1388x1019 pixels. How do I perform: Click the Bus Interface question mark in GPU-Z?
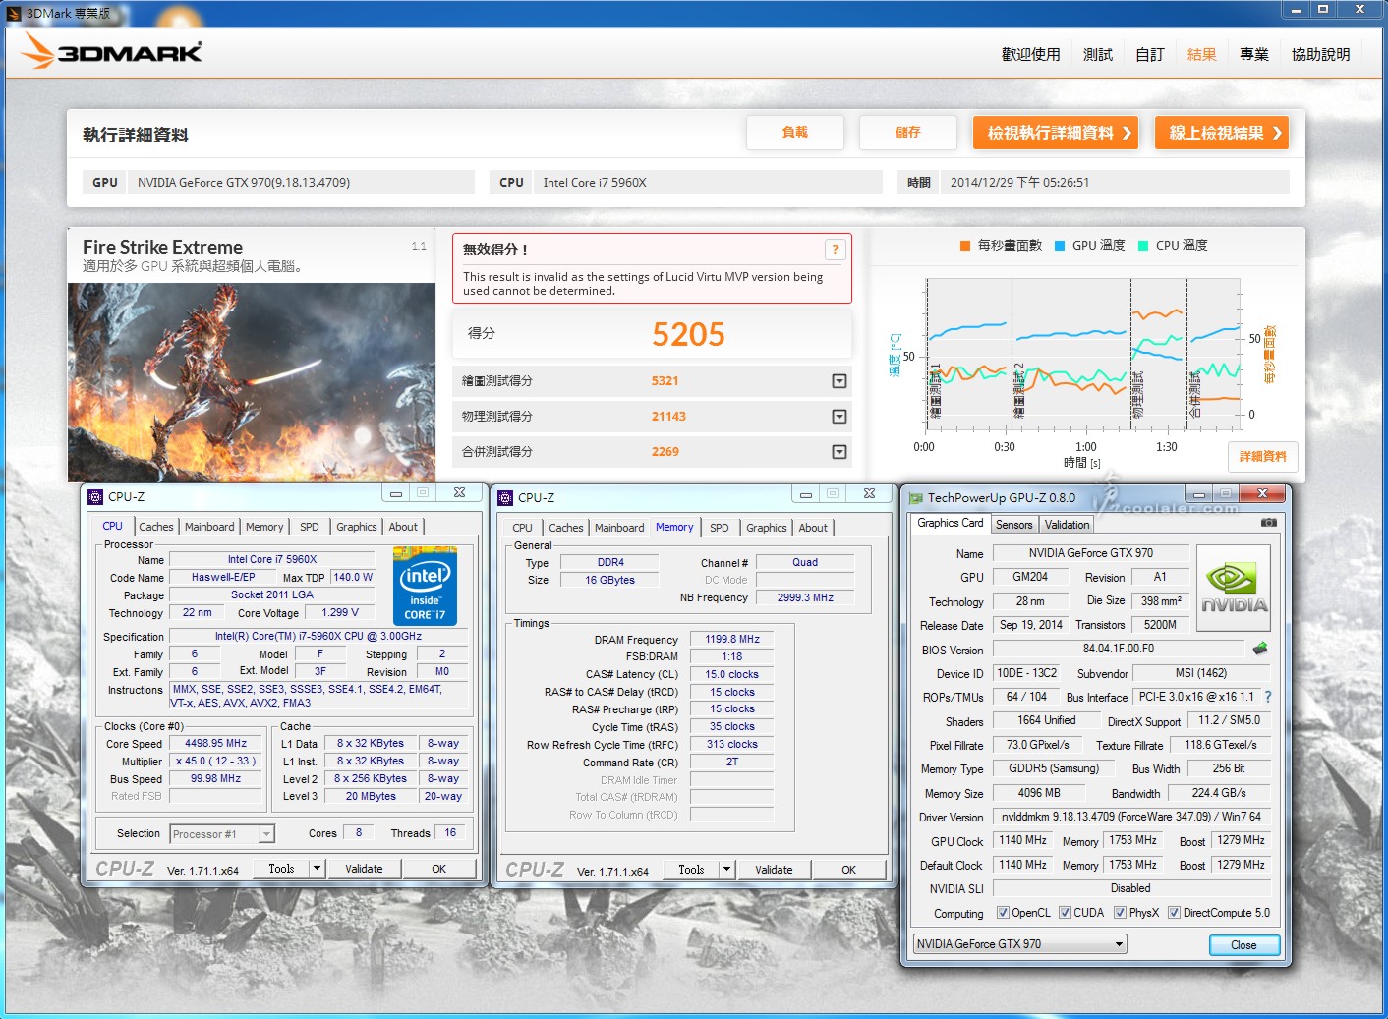click(1268, 697)
